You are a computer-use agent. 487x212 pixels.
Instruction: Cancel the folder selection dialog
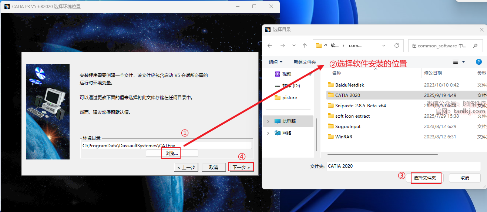point(465,178)
